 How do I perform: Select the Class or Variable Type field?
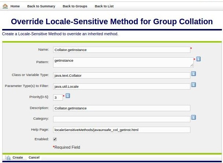pos(121,75)
